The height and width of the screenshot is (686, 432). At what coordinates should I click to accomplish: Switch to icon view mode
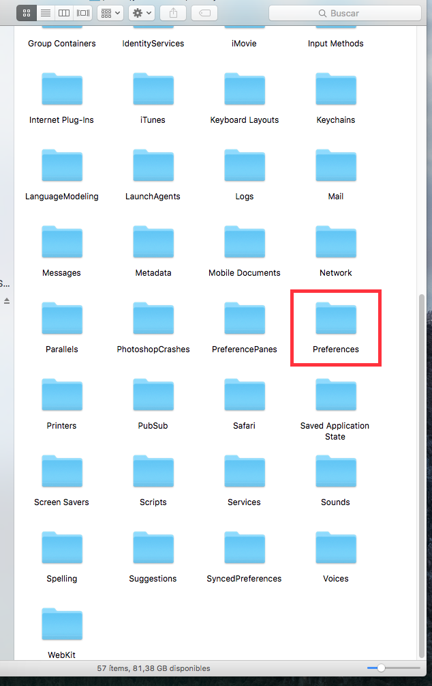coord(27,13)
